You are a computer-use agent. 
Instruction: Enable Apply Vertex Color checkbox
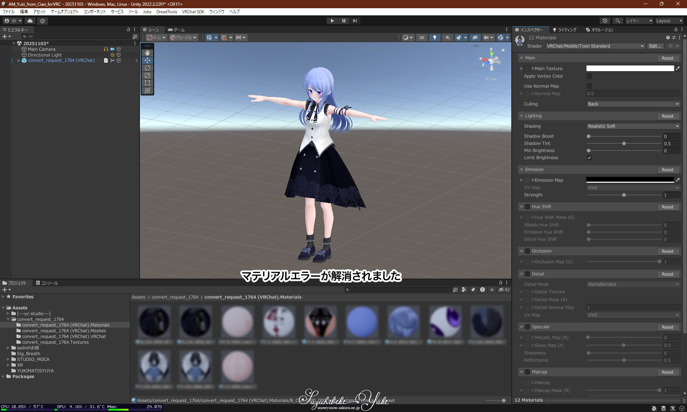pyautogui.click(x=589, y=76)
